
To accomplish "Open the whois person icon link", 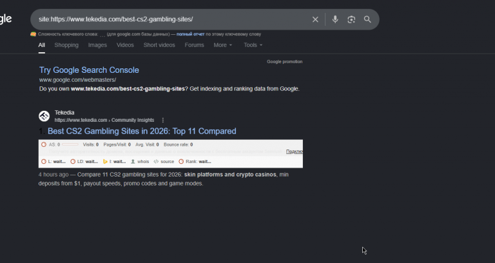I will 133,162.
